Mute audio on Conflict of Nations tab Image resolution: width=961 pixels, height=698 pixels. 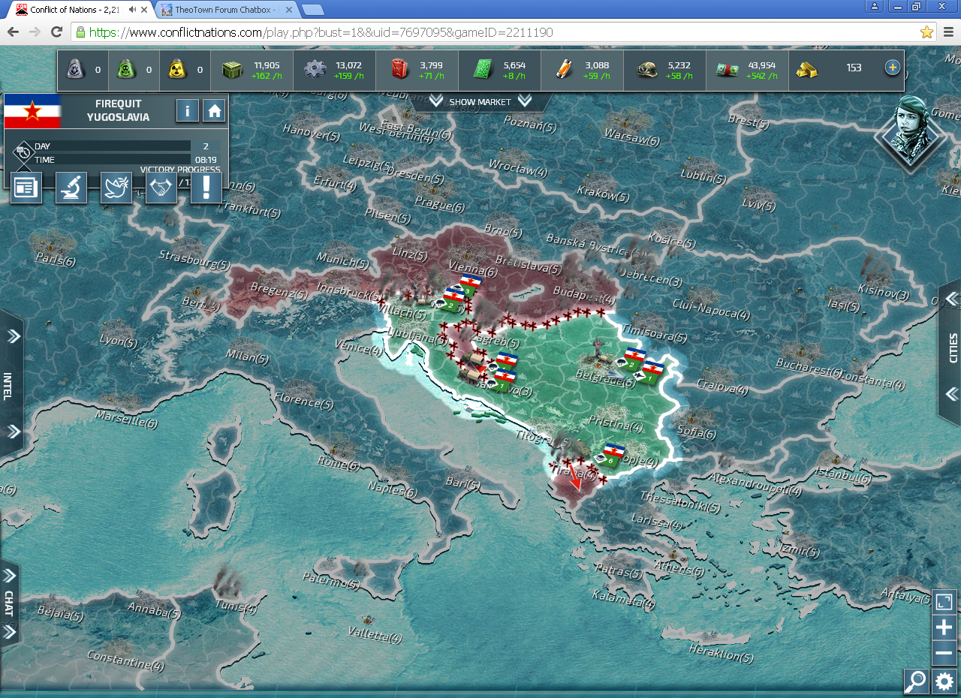tap(133, 10)
